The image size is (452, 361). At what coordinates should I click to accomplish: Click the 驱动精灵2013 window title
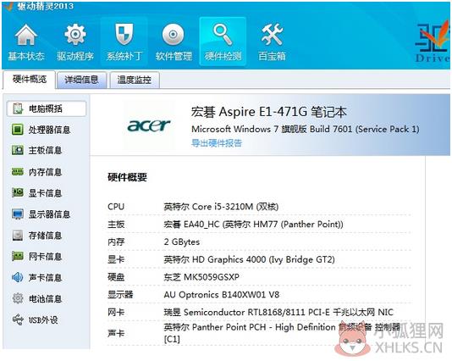pyautogui.click(x=45, y=6)
